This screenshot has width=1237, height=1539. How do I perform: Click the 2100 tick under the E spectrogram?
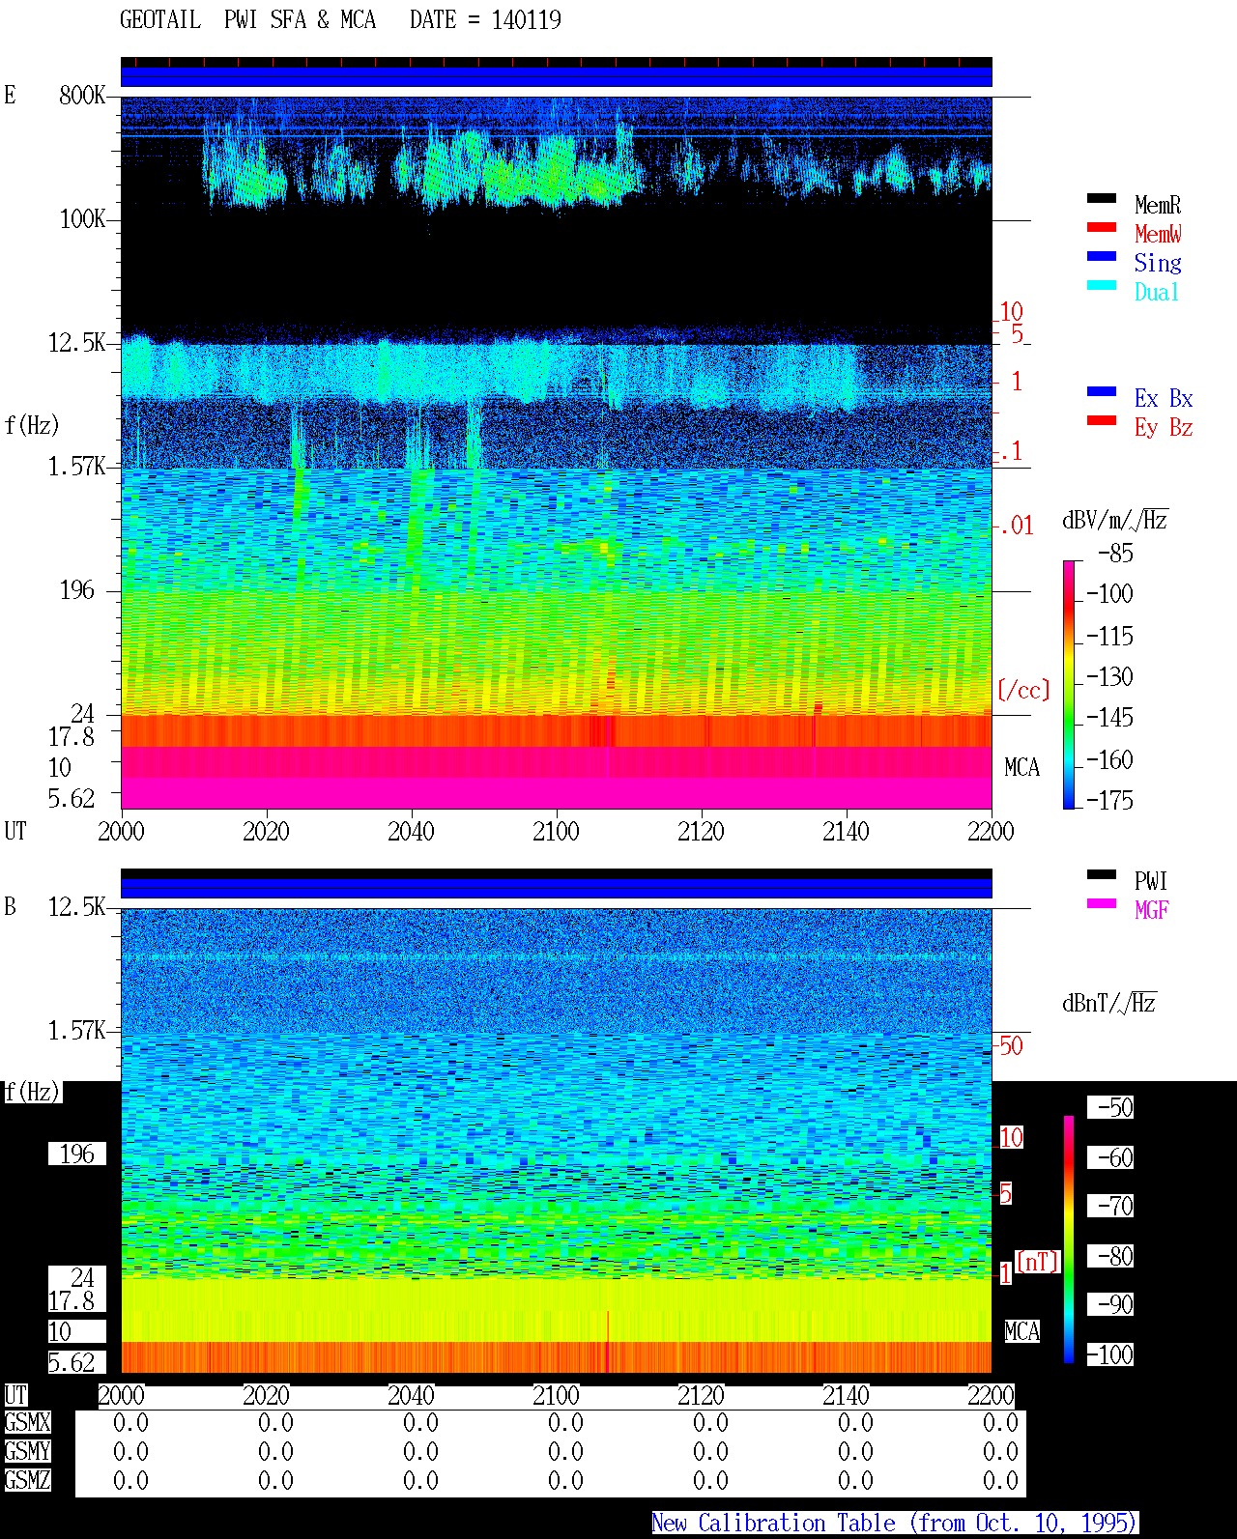point(556,831)
